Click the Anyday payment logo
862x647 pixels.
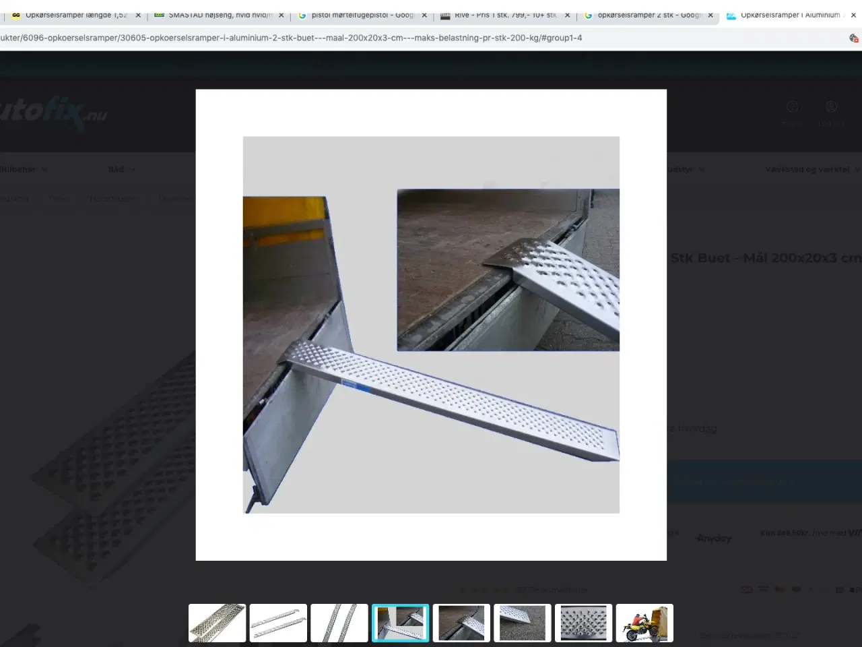tap(713, 538)
